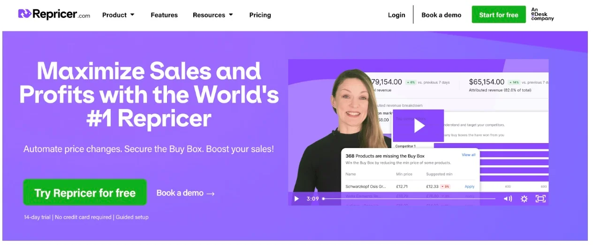
Task: Click Book a demo link with arrow
Action: point(185,193)
